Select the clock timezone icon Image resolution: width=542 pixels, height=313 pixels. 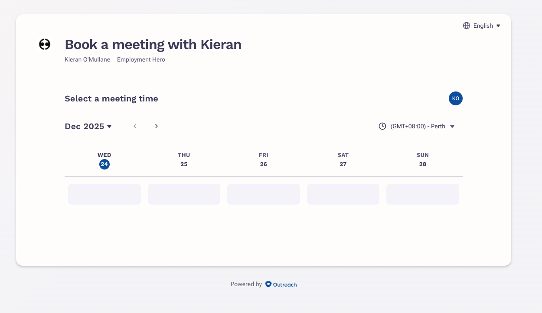(382, 126)
